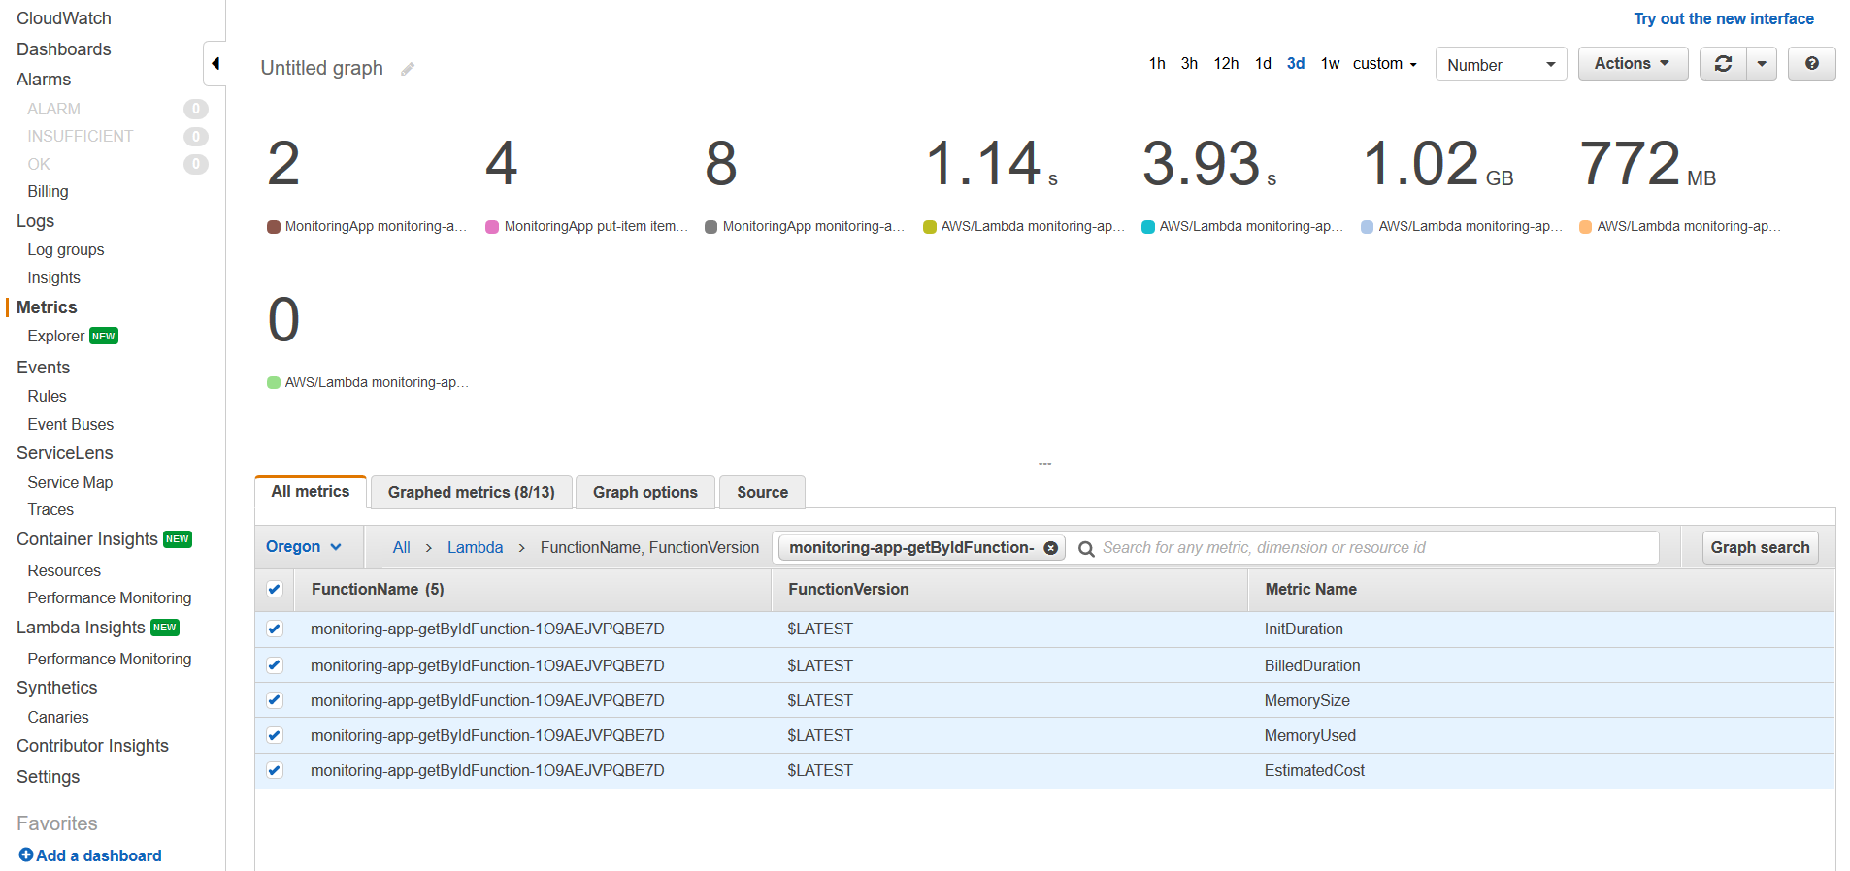Open the Source tab
Screen dimensions: 1850x871
tap(762, 493)
